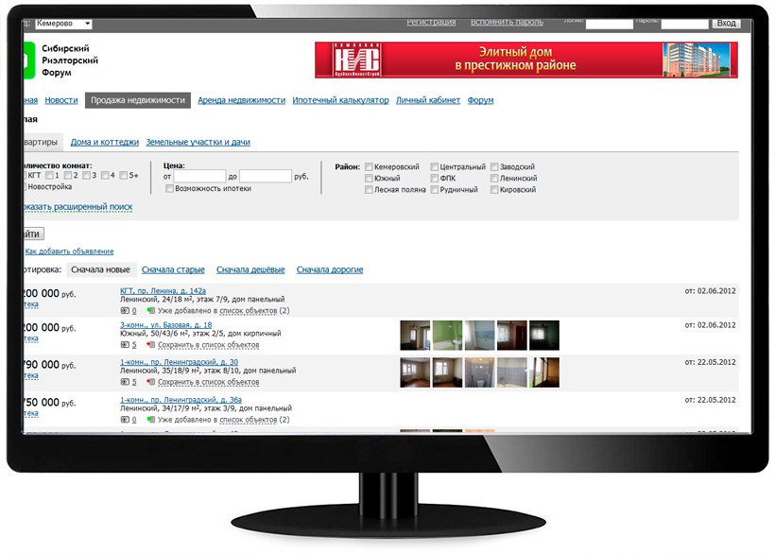Tick the Южный district checkbox
The image size is (775, 554).
[x=369, y=179]
